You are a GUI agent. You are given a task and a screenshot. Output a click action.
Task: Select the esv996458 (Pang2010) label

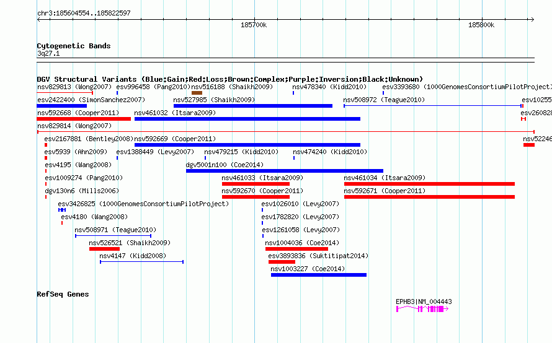point(153,87)
